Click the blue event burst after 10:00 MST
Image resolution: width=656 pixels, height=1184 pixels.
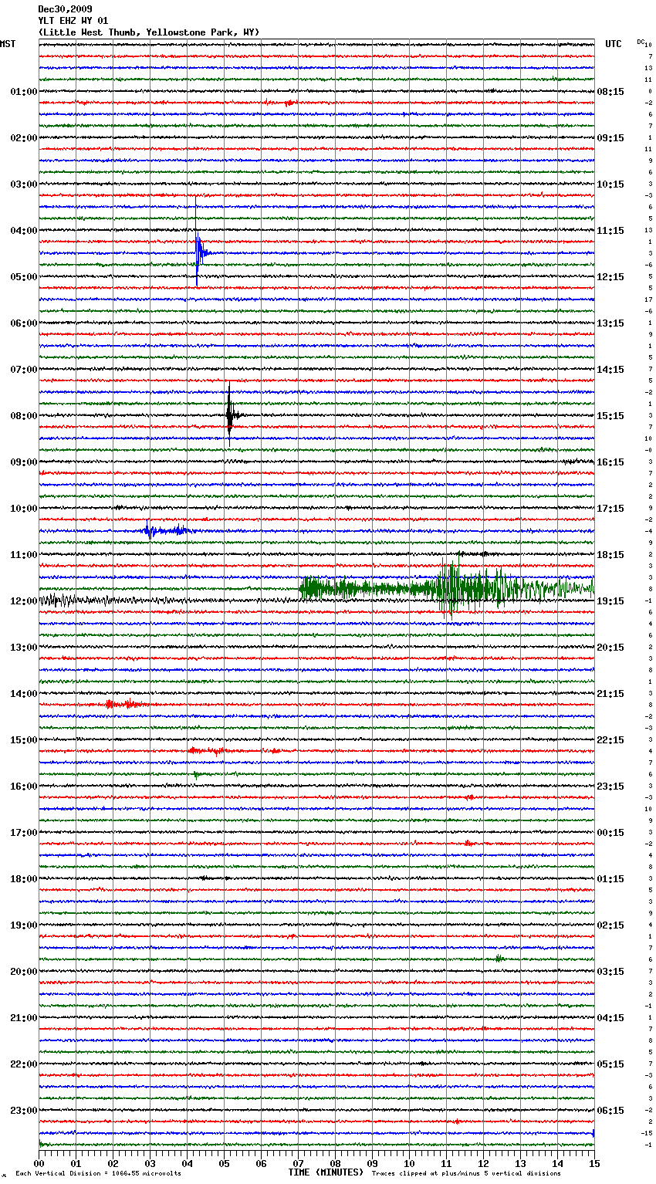[167, 530]
